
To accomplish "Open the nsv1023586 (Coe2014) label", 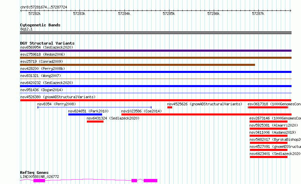I will pos(141,111).
